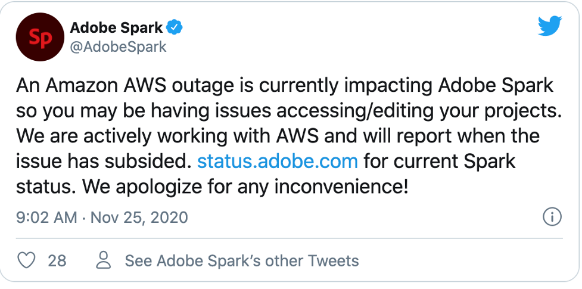Click the 9:02 AM timestamp
The height and width of the screenshot is (289, 582).
(x=46, y=217)
